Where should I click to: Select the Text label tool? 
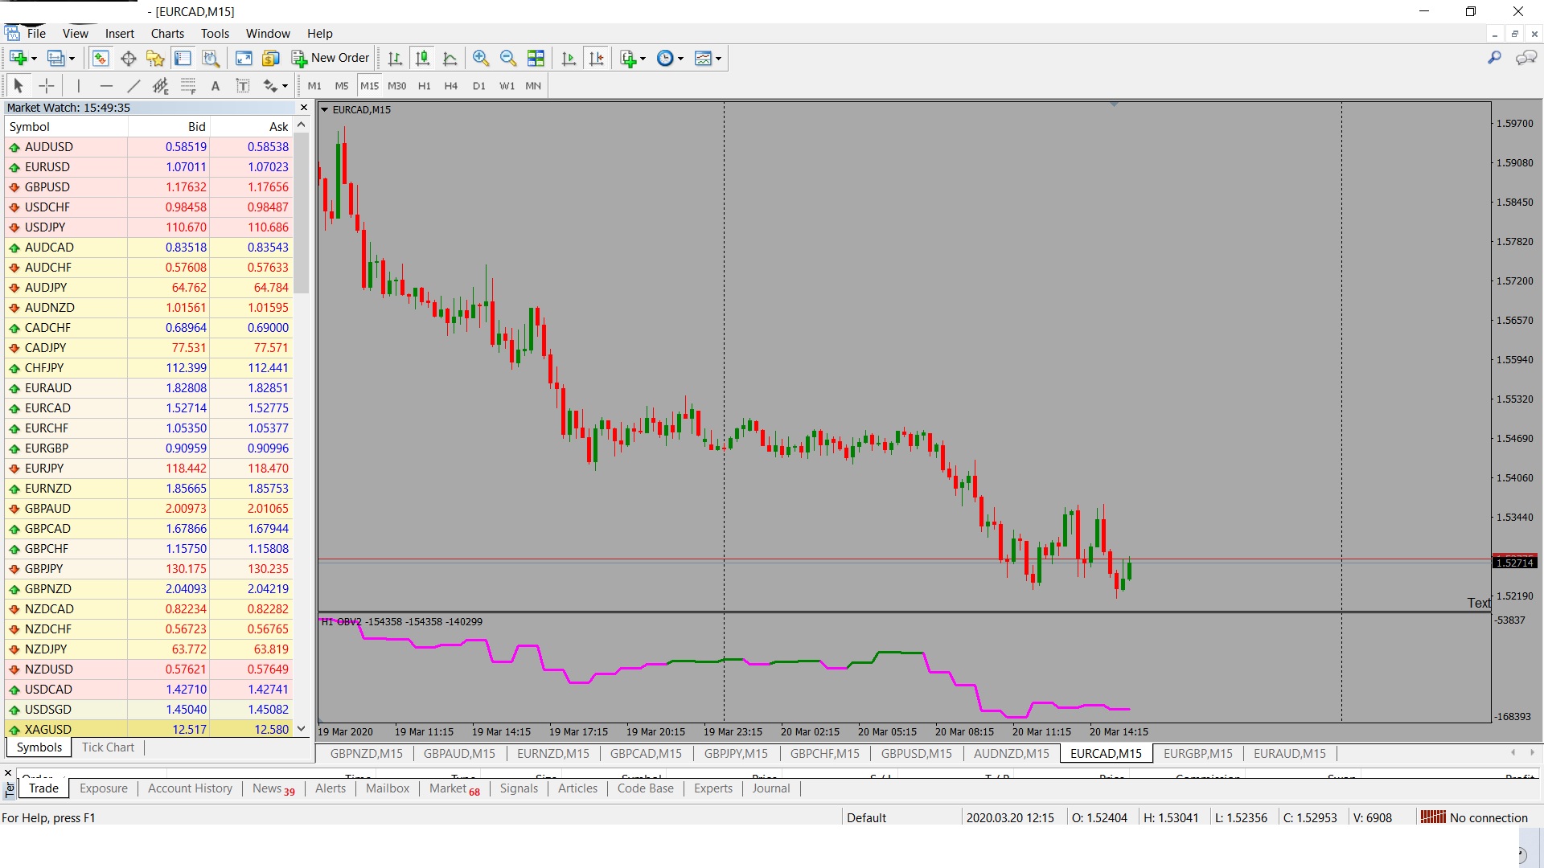pyautogui.click(x=242, y=86)
